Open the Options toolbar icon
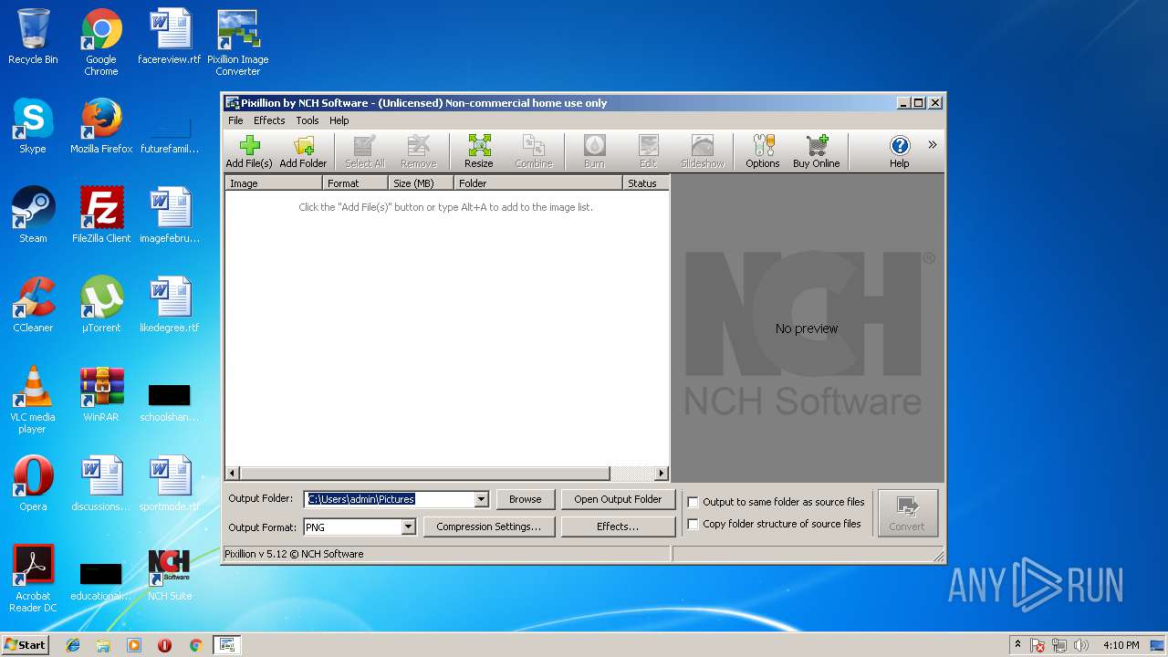This screenshot has height=657, width=1168. 763,151
